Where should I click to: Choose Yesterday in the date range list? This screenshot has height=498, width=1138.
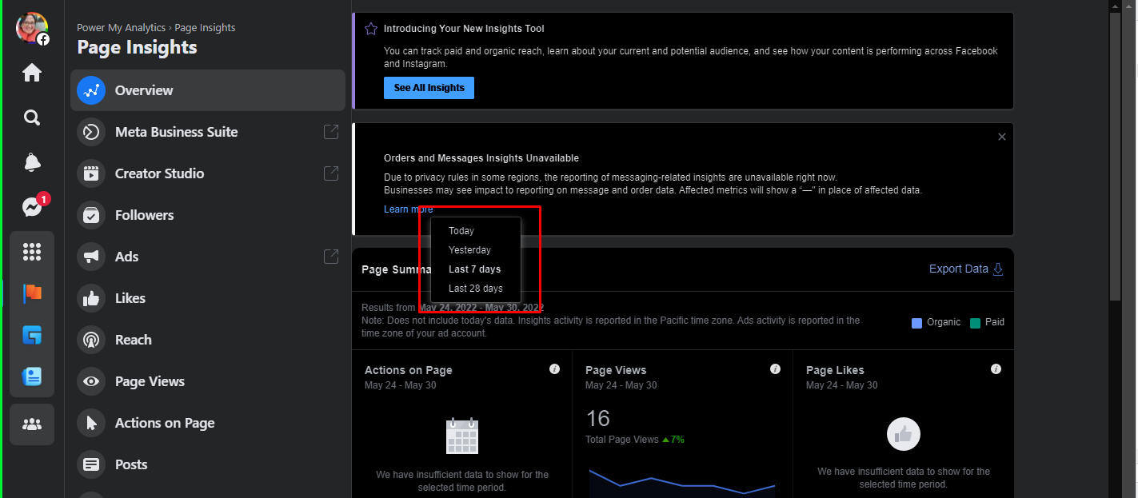coord(469,250)
